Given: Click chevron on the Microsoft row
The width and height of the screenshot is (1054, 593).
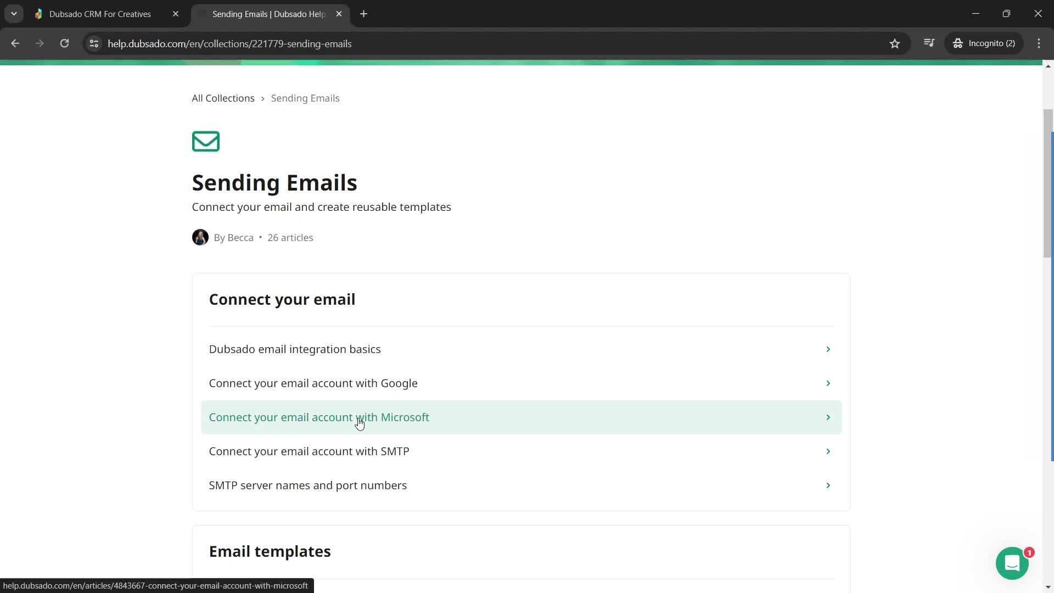Looking at the screenshot, I should pyautogui.click(x=828, y=417).
